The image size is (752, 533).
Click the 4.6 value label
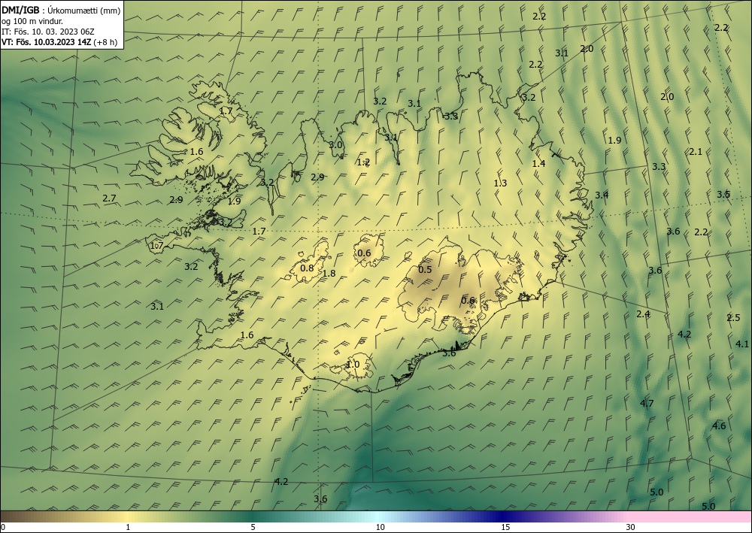click(719, 425)
